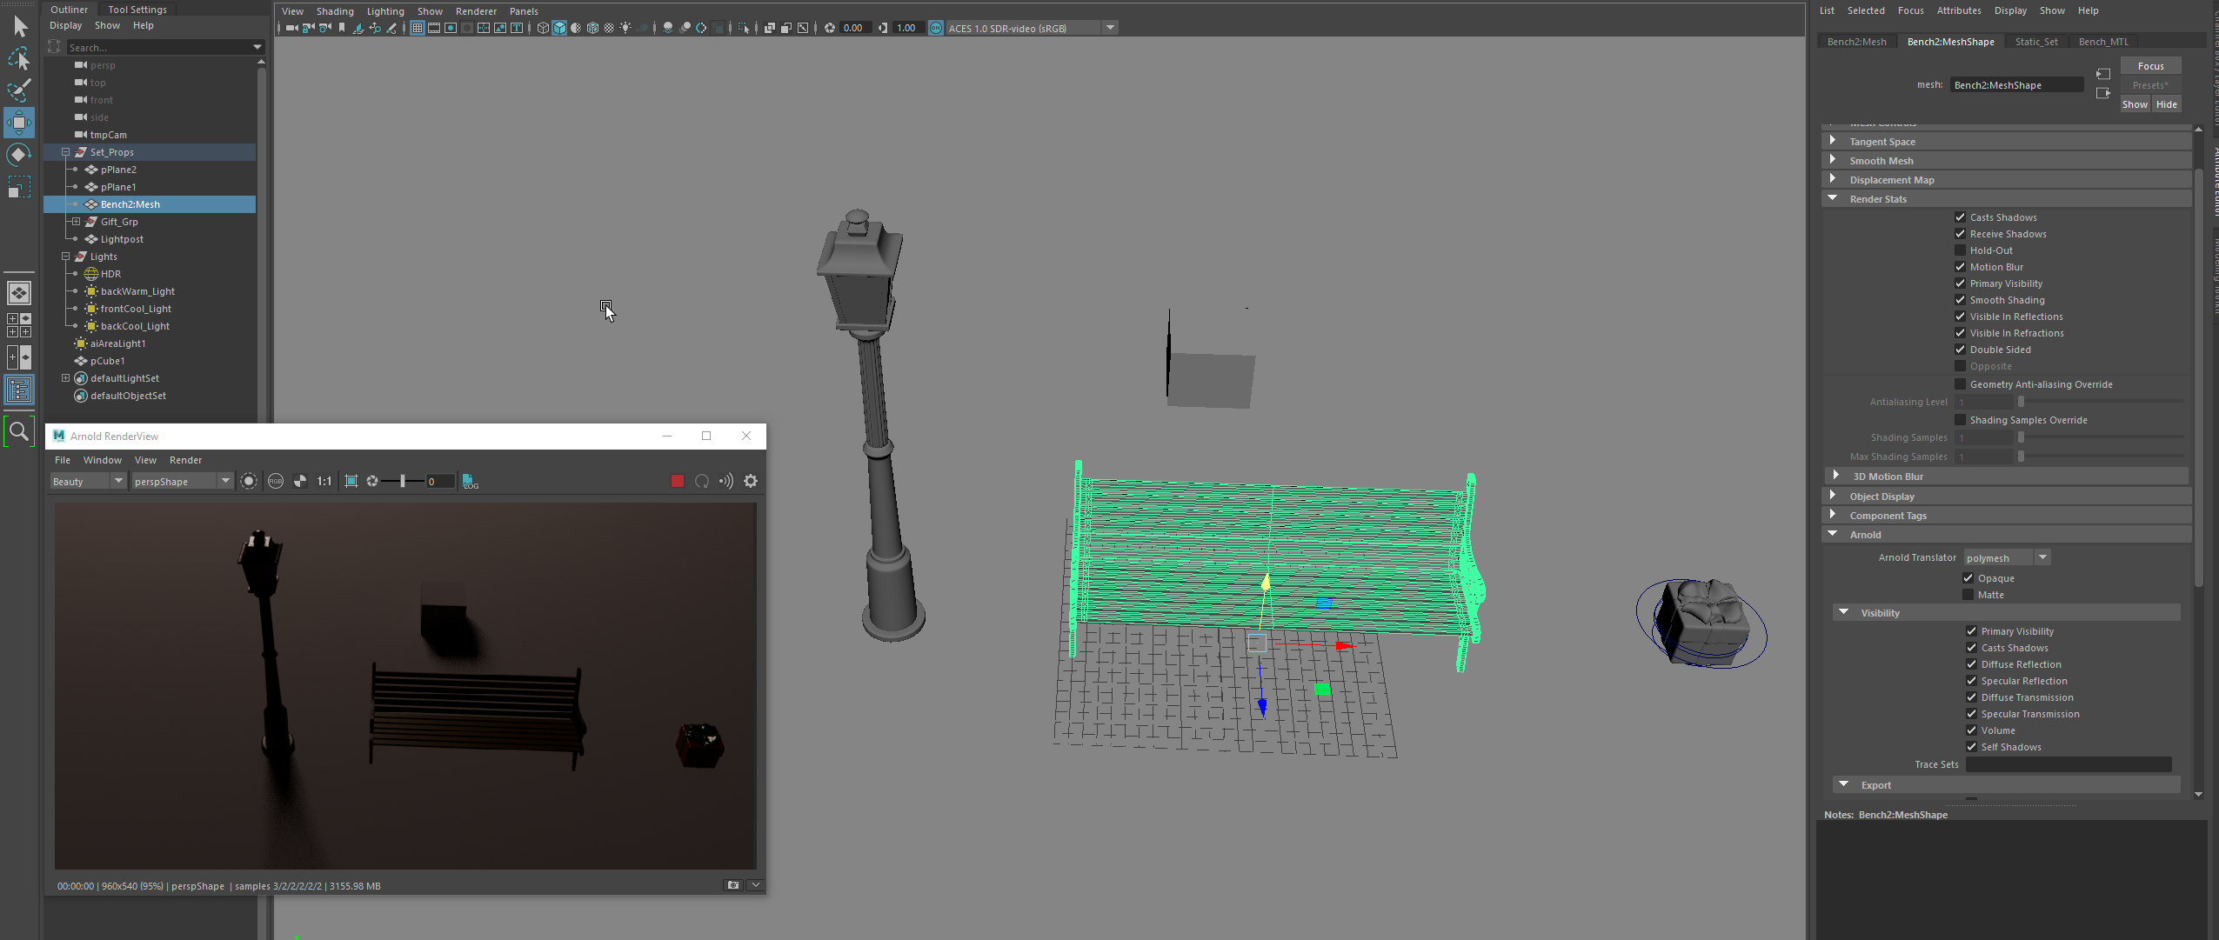Toggle the viewport Lock Camera icon

pyautogui.click(x=308, y=28)
